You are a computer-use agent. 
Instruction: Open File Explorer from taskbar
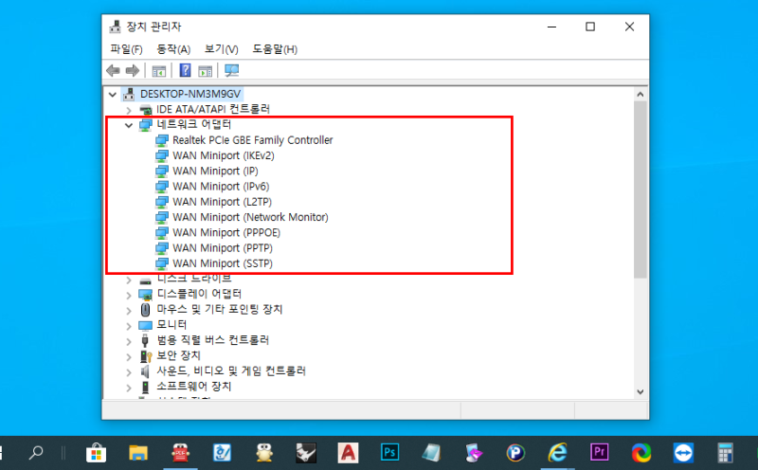138,453
